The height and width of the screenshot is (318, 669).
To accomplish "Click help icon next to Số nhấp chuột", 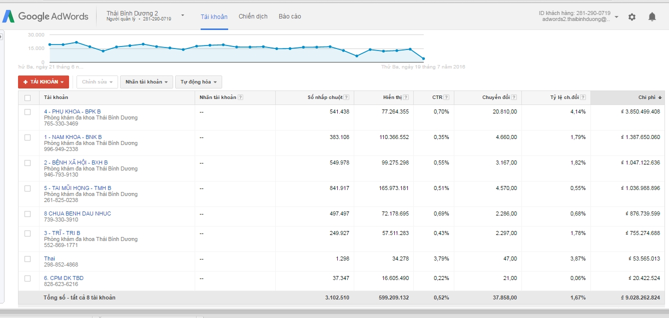I will click(347, 97).
